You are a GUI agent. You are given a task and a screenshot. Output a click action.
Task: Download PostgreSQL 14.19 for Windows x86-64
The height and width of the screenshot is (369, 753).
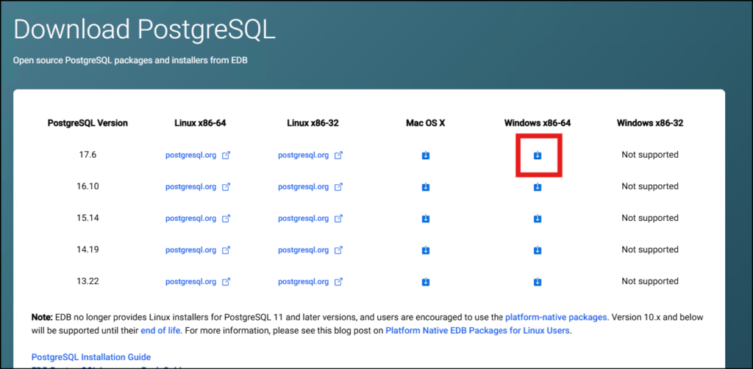click(538, 250)
